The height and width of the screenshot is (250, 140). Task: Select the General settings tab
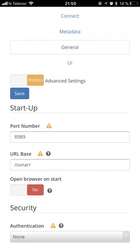(70, 47)
